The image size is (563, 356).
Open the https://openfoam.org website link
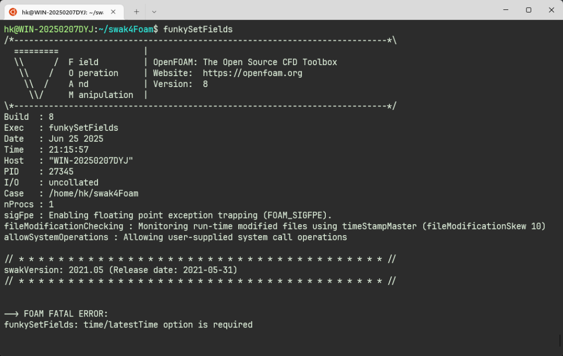(252, 73)
